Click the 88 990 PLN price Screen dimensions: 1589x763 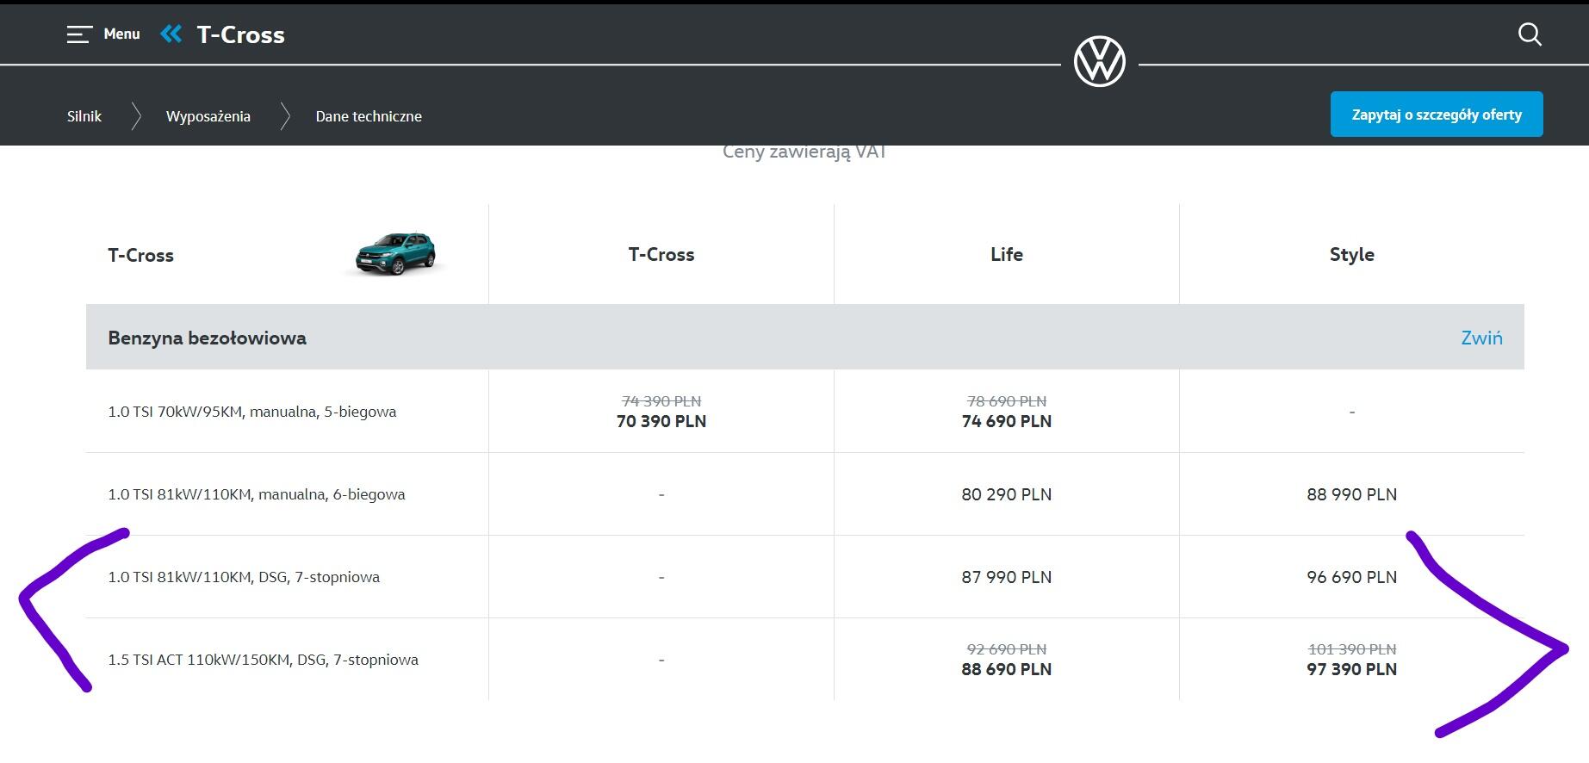click(x=1352, y=494)
